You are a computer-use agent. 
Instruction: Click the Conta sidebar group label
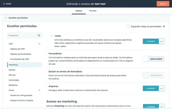pos(11,90)
